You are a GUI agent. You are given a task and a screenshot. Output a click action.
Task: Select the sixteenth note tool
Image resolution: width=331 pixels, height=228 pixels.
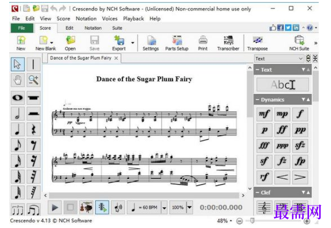18,161
